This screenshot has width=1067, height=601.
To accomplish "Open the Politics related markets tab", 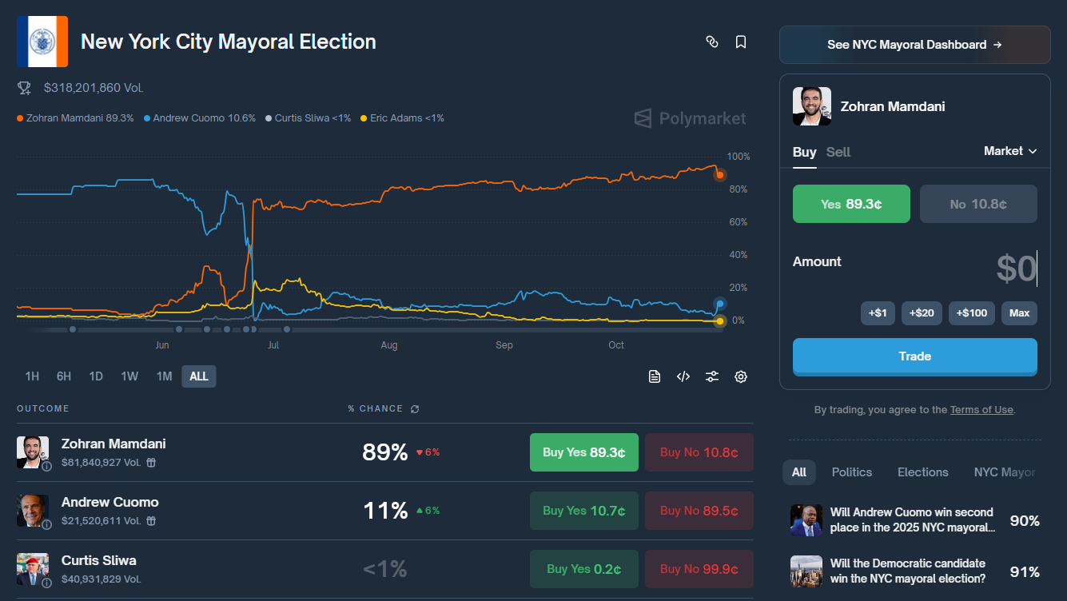I will pyautogui.click(x=851, y=472).
